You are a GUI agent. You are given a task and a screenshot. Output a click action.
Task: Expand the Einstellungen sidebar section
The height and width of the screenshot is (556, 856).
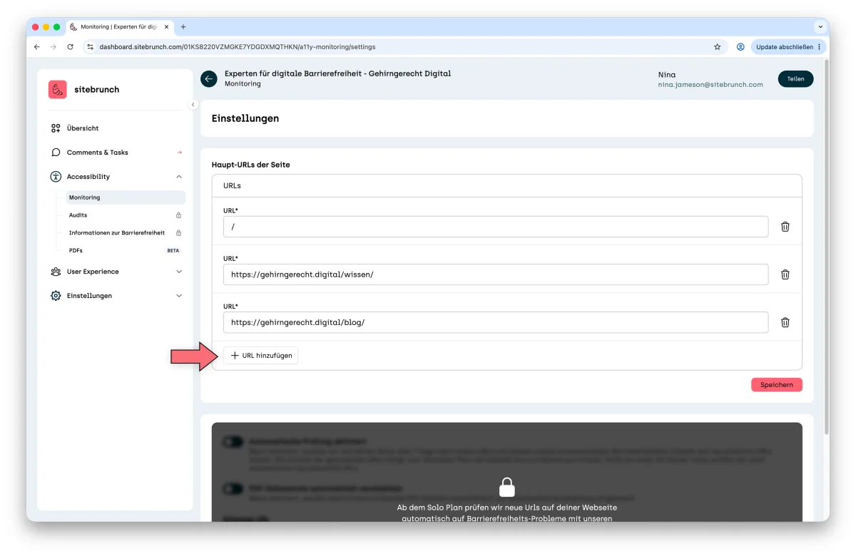179,296
